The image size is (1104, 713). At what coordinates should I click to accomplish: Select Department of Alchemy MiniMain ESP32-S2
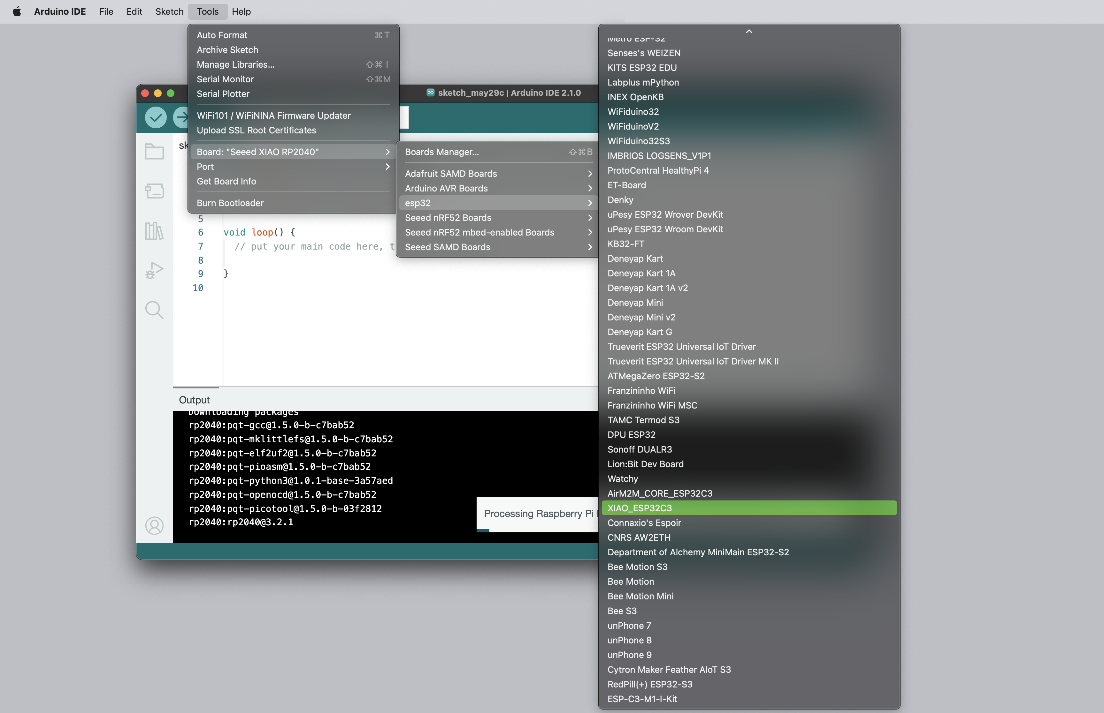click(749, 552)
